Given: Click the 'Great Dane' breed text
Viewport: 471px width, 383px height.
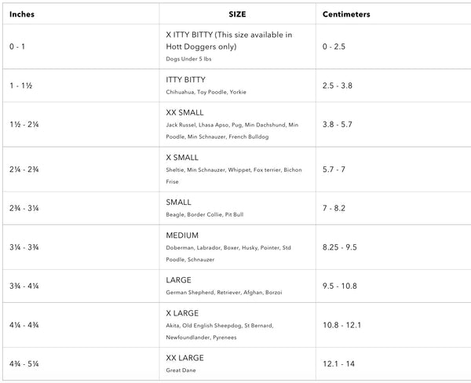Looking at the screenshot, I should pyautogui.click(x=181, y=370).
